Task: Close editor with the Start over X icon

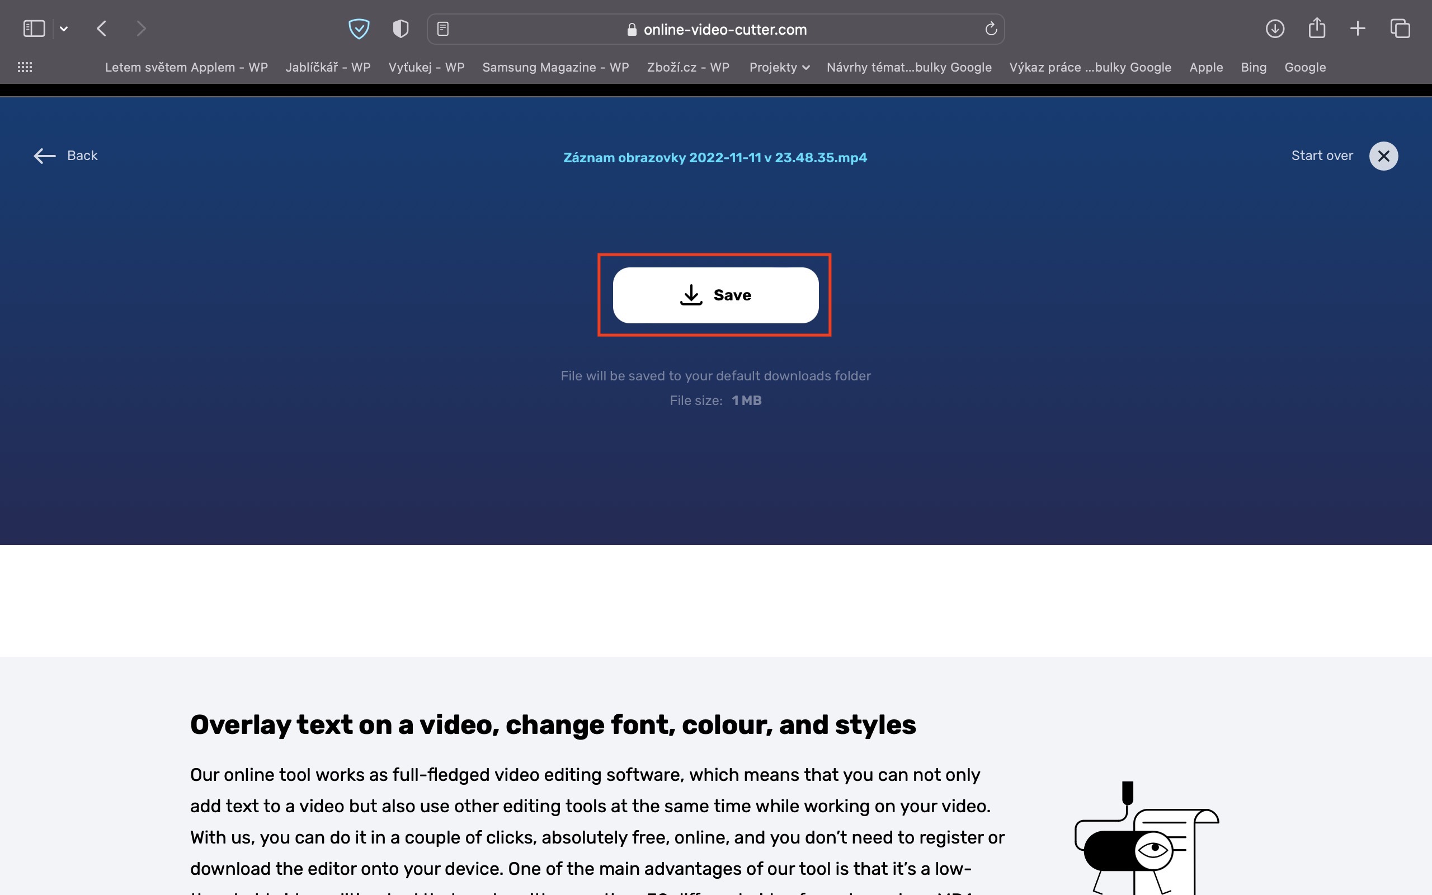Action: pos(1383,156)
